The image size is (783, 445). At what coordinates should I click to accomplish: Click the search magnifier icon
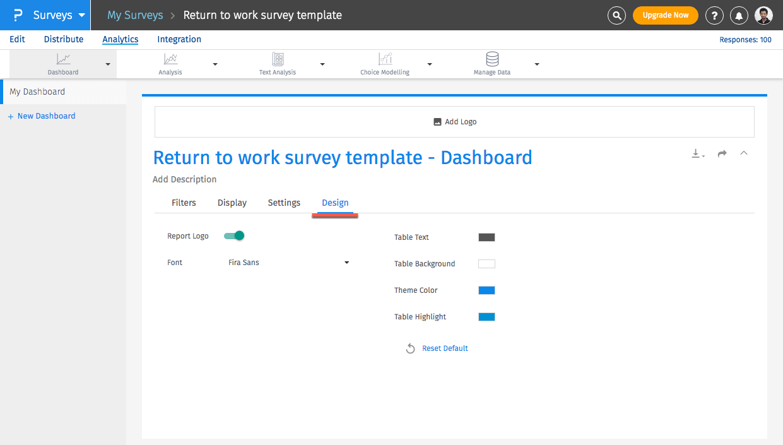[x=616, y=15]
